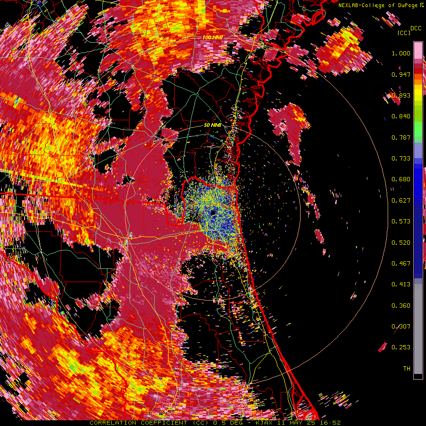Click the radar site center black dot
The image size is (426, 426).
[x=213, y=212]
